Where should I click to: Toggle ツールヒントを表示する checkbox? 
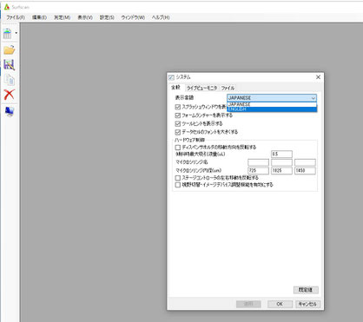(178, 124)
